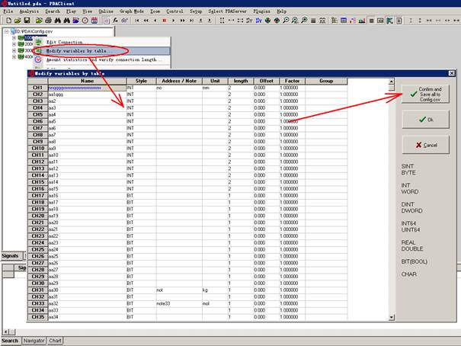
Task: Click the table's vertical scrollbar down arrow
Action: [x=392, y=316]
